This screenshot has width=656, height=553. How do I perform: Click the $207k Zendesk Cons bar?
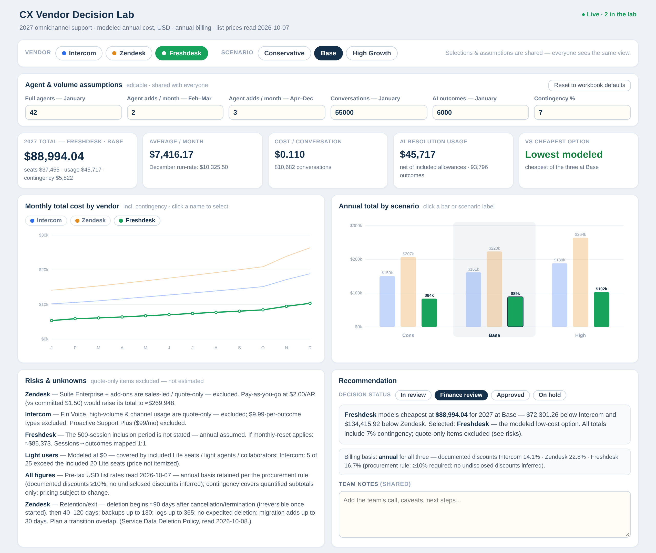coord(408,292)
